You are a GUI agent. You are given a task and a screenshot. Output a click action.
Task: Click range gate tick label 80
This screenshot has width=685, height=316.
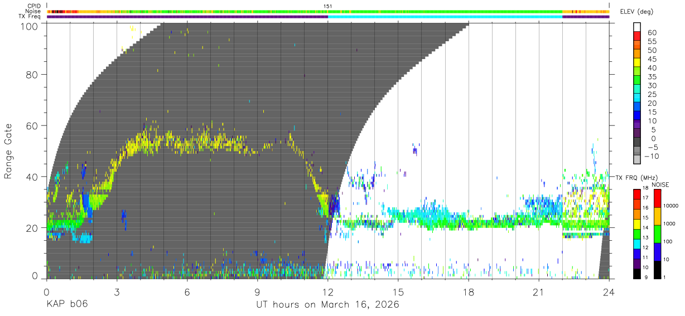click(x=31, y=74)
